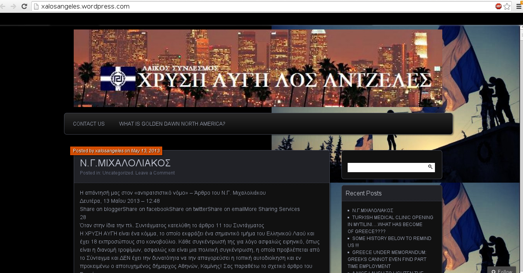Click the site header banner image
The height and width of the screenshot is (273, 523).
(x=258, y=68)
